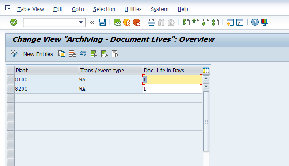Open the System menu
The width and height of the screenshot is (289, 166).
(x=160, y=9)
